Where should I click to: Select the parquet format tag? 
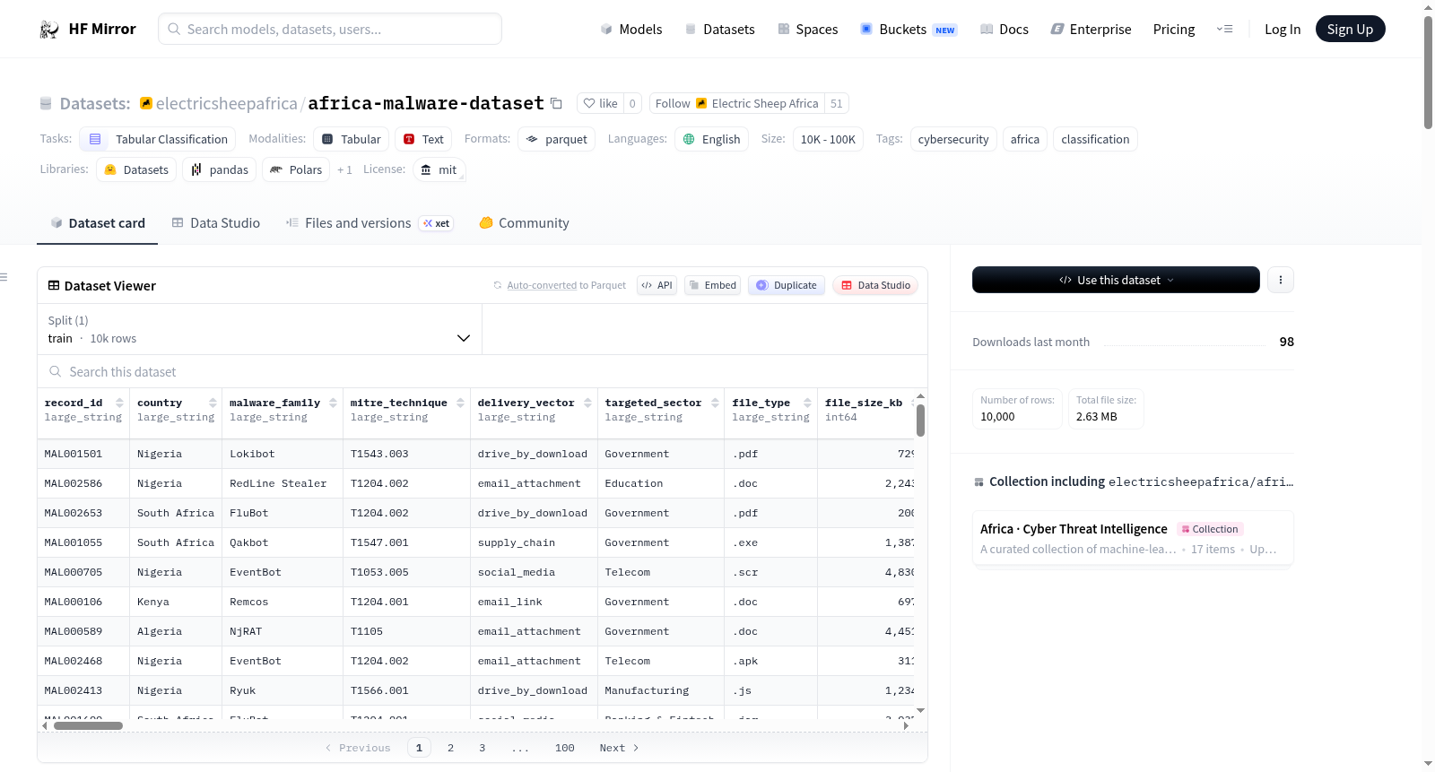point(556,139)
